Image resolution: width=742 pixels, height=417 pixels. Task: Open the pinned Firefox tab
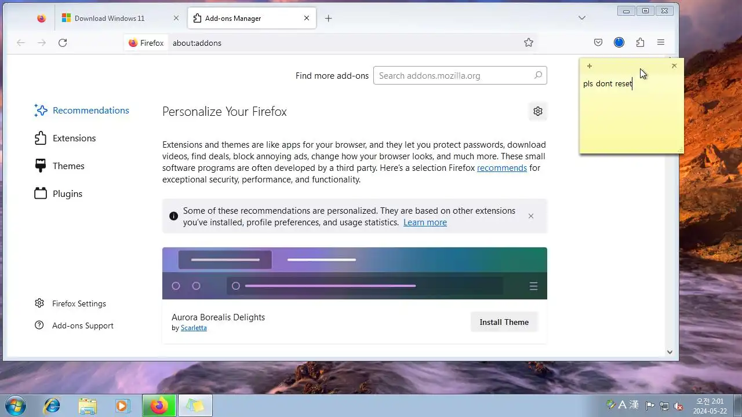coord(41,18)
